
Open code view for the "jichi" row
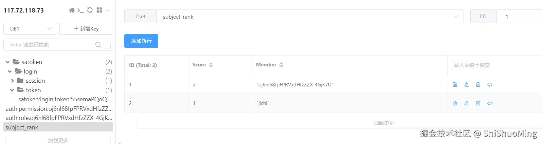coord(490,103)
